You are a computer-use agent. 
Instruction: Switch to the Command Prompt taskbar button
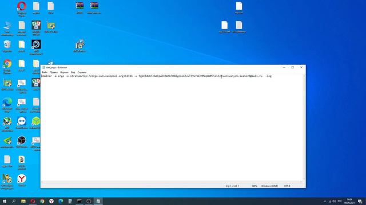(79, 201)
